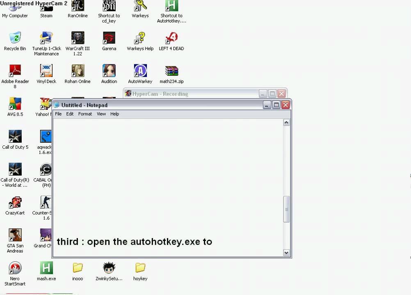Close the HyperCam Recording window

point(281,94)
